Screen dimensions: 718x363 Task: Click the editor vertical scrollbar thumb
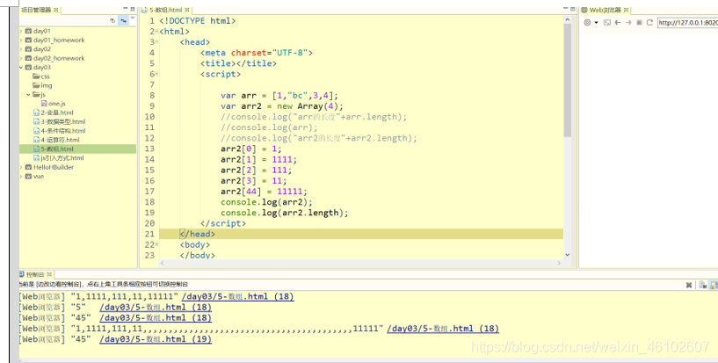coord(568,80)
